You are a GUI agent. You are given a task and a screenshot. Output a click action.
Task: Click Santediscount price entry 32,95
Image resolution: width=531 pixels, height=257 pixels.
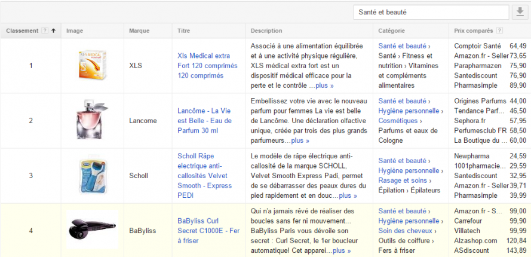pos(490,176)
